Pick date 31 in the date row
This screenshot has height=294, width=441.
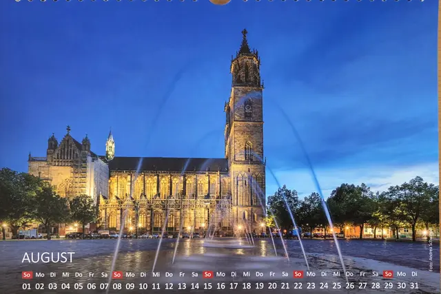click(414, 286)
